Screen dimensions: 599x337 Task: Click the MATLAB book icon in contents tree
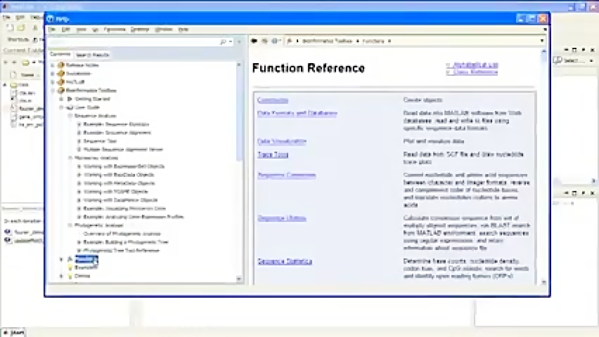pos(61,82)
